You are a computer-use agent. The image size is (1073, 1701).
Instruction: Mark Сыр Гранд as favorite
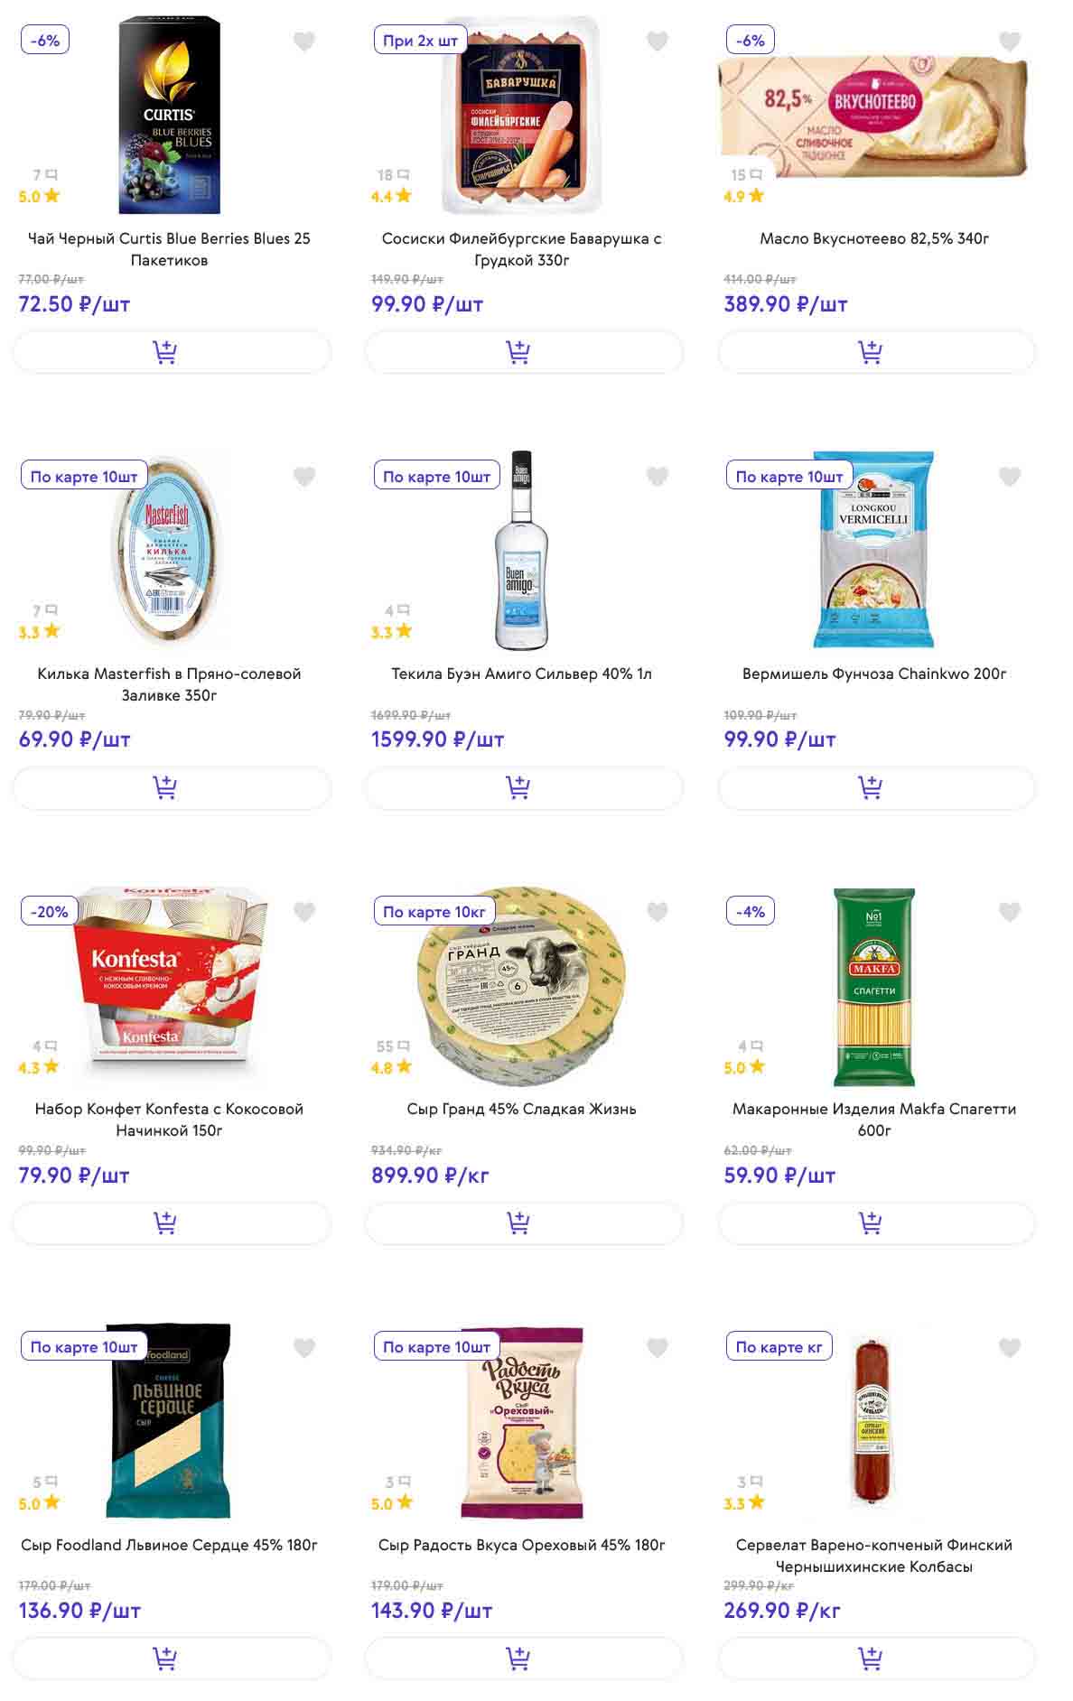coord(658,912)
